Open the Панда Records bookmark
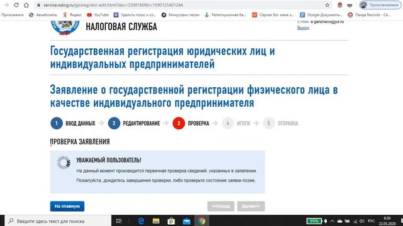 pyautogui.click(x=370, y=15)
